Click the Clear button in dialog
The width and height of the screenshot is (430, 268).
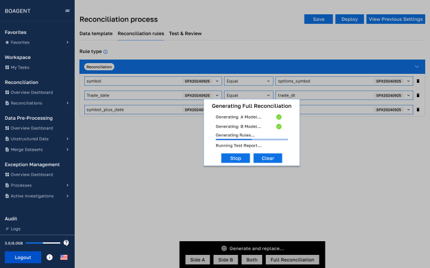[268, 158]
